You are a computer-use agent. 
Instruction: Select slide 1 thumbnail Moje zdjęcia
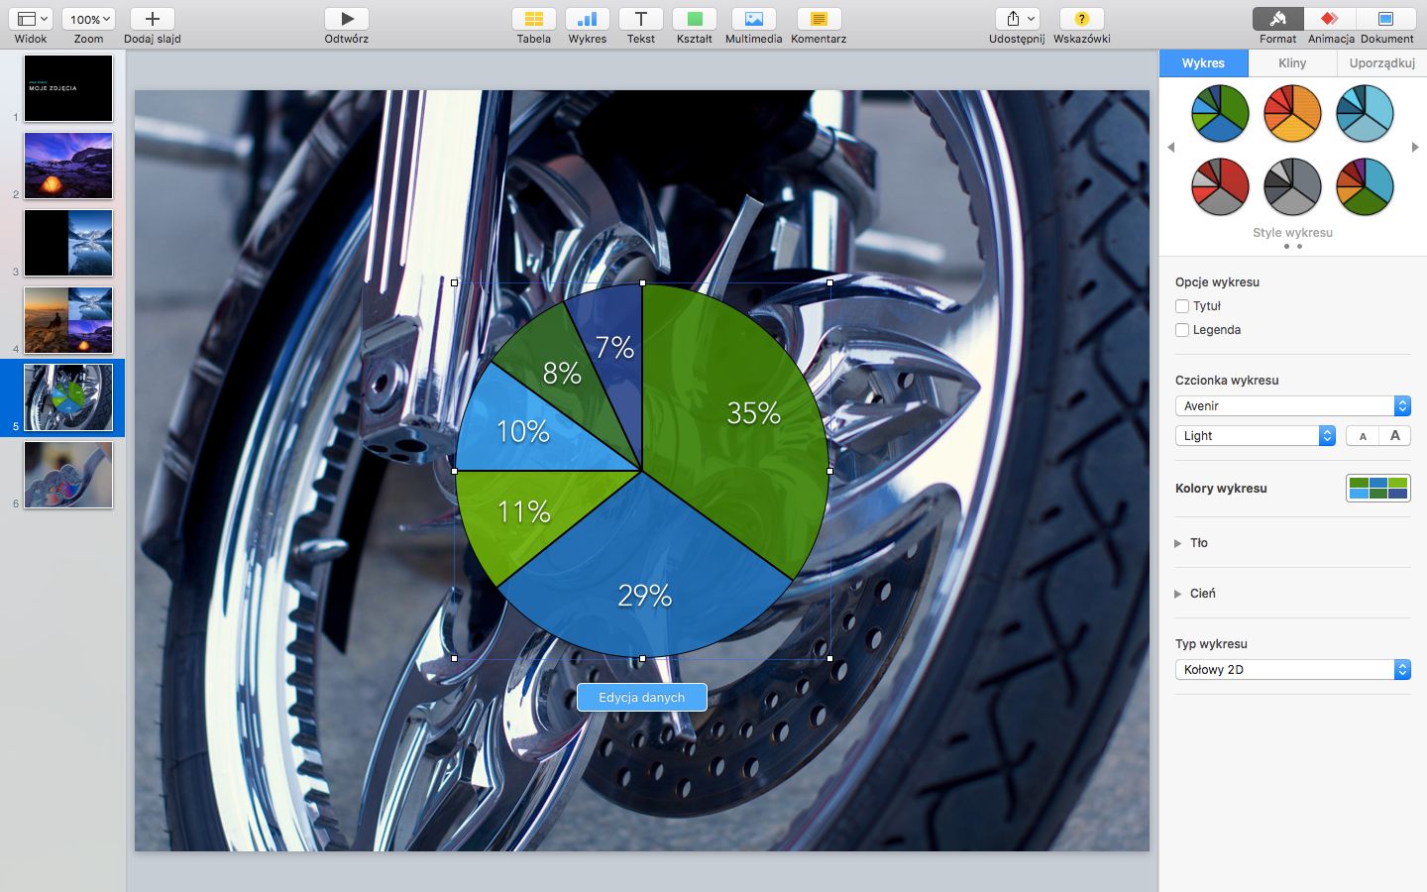pos(68,88)
